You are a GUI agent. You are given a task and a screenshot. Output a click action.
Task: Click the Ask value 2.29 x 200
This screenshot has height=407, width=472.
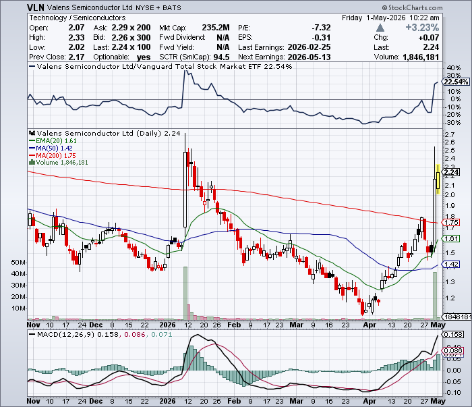pos(131,28)
